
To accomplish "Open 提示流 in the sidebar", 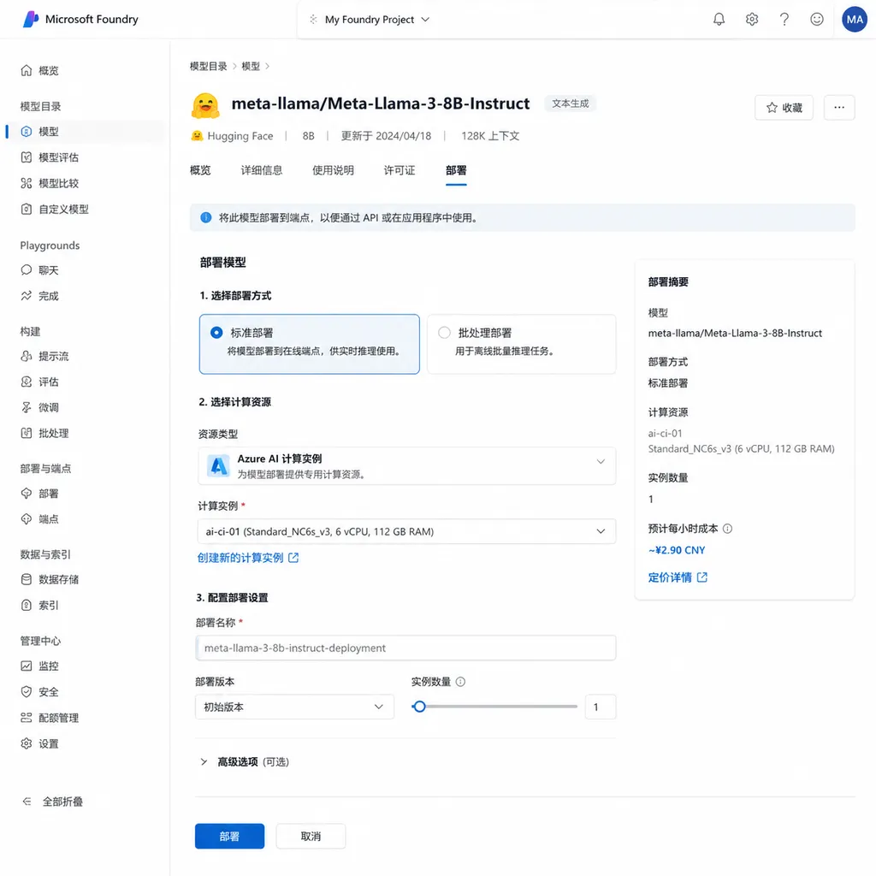I will pyautogui.click(x=44, y=357).
